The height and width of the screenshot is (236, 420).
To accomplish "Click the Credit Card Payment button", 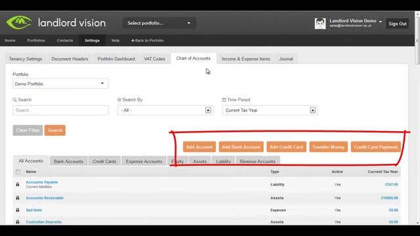I will (376, 147).
